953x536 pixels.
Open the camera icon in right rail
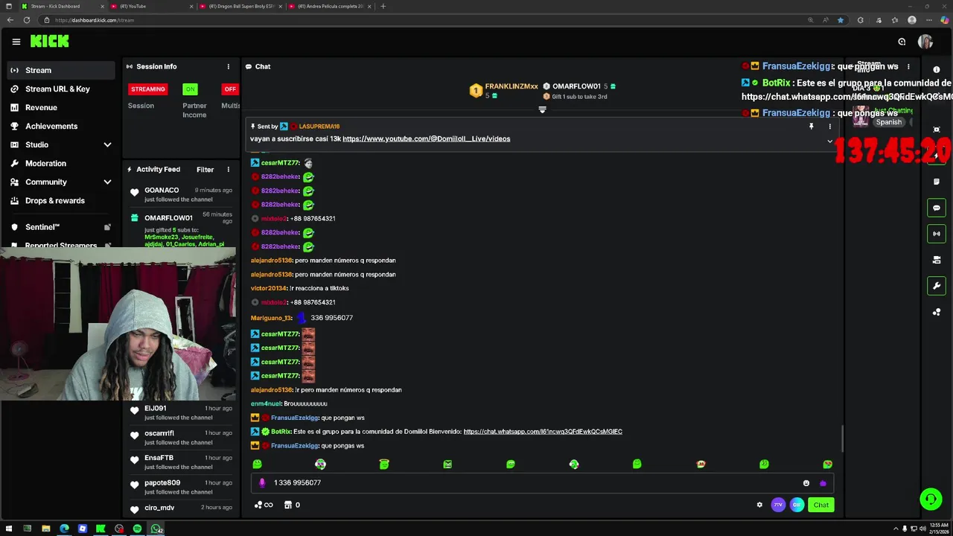pos(937,260)
